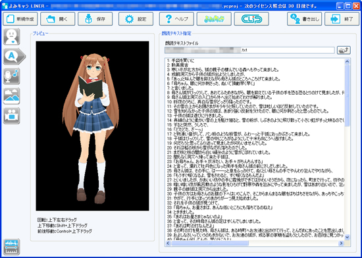This screenshot has width=362, height=258.
Task: Select the character settings sidebar icon
Action: coord(12,37)
